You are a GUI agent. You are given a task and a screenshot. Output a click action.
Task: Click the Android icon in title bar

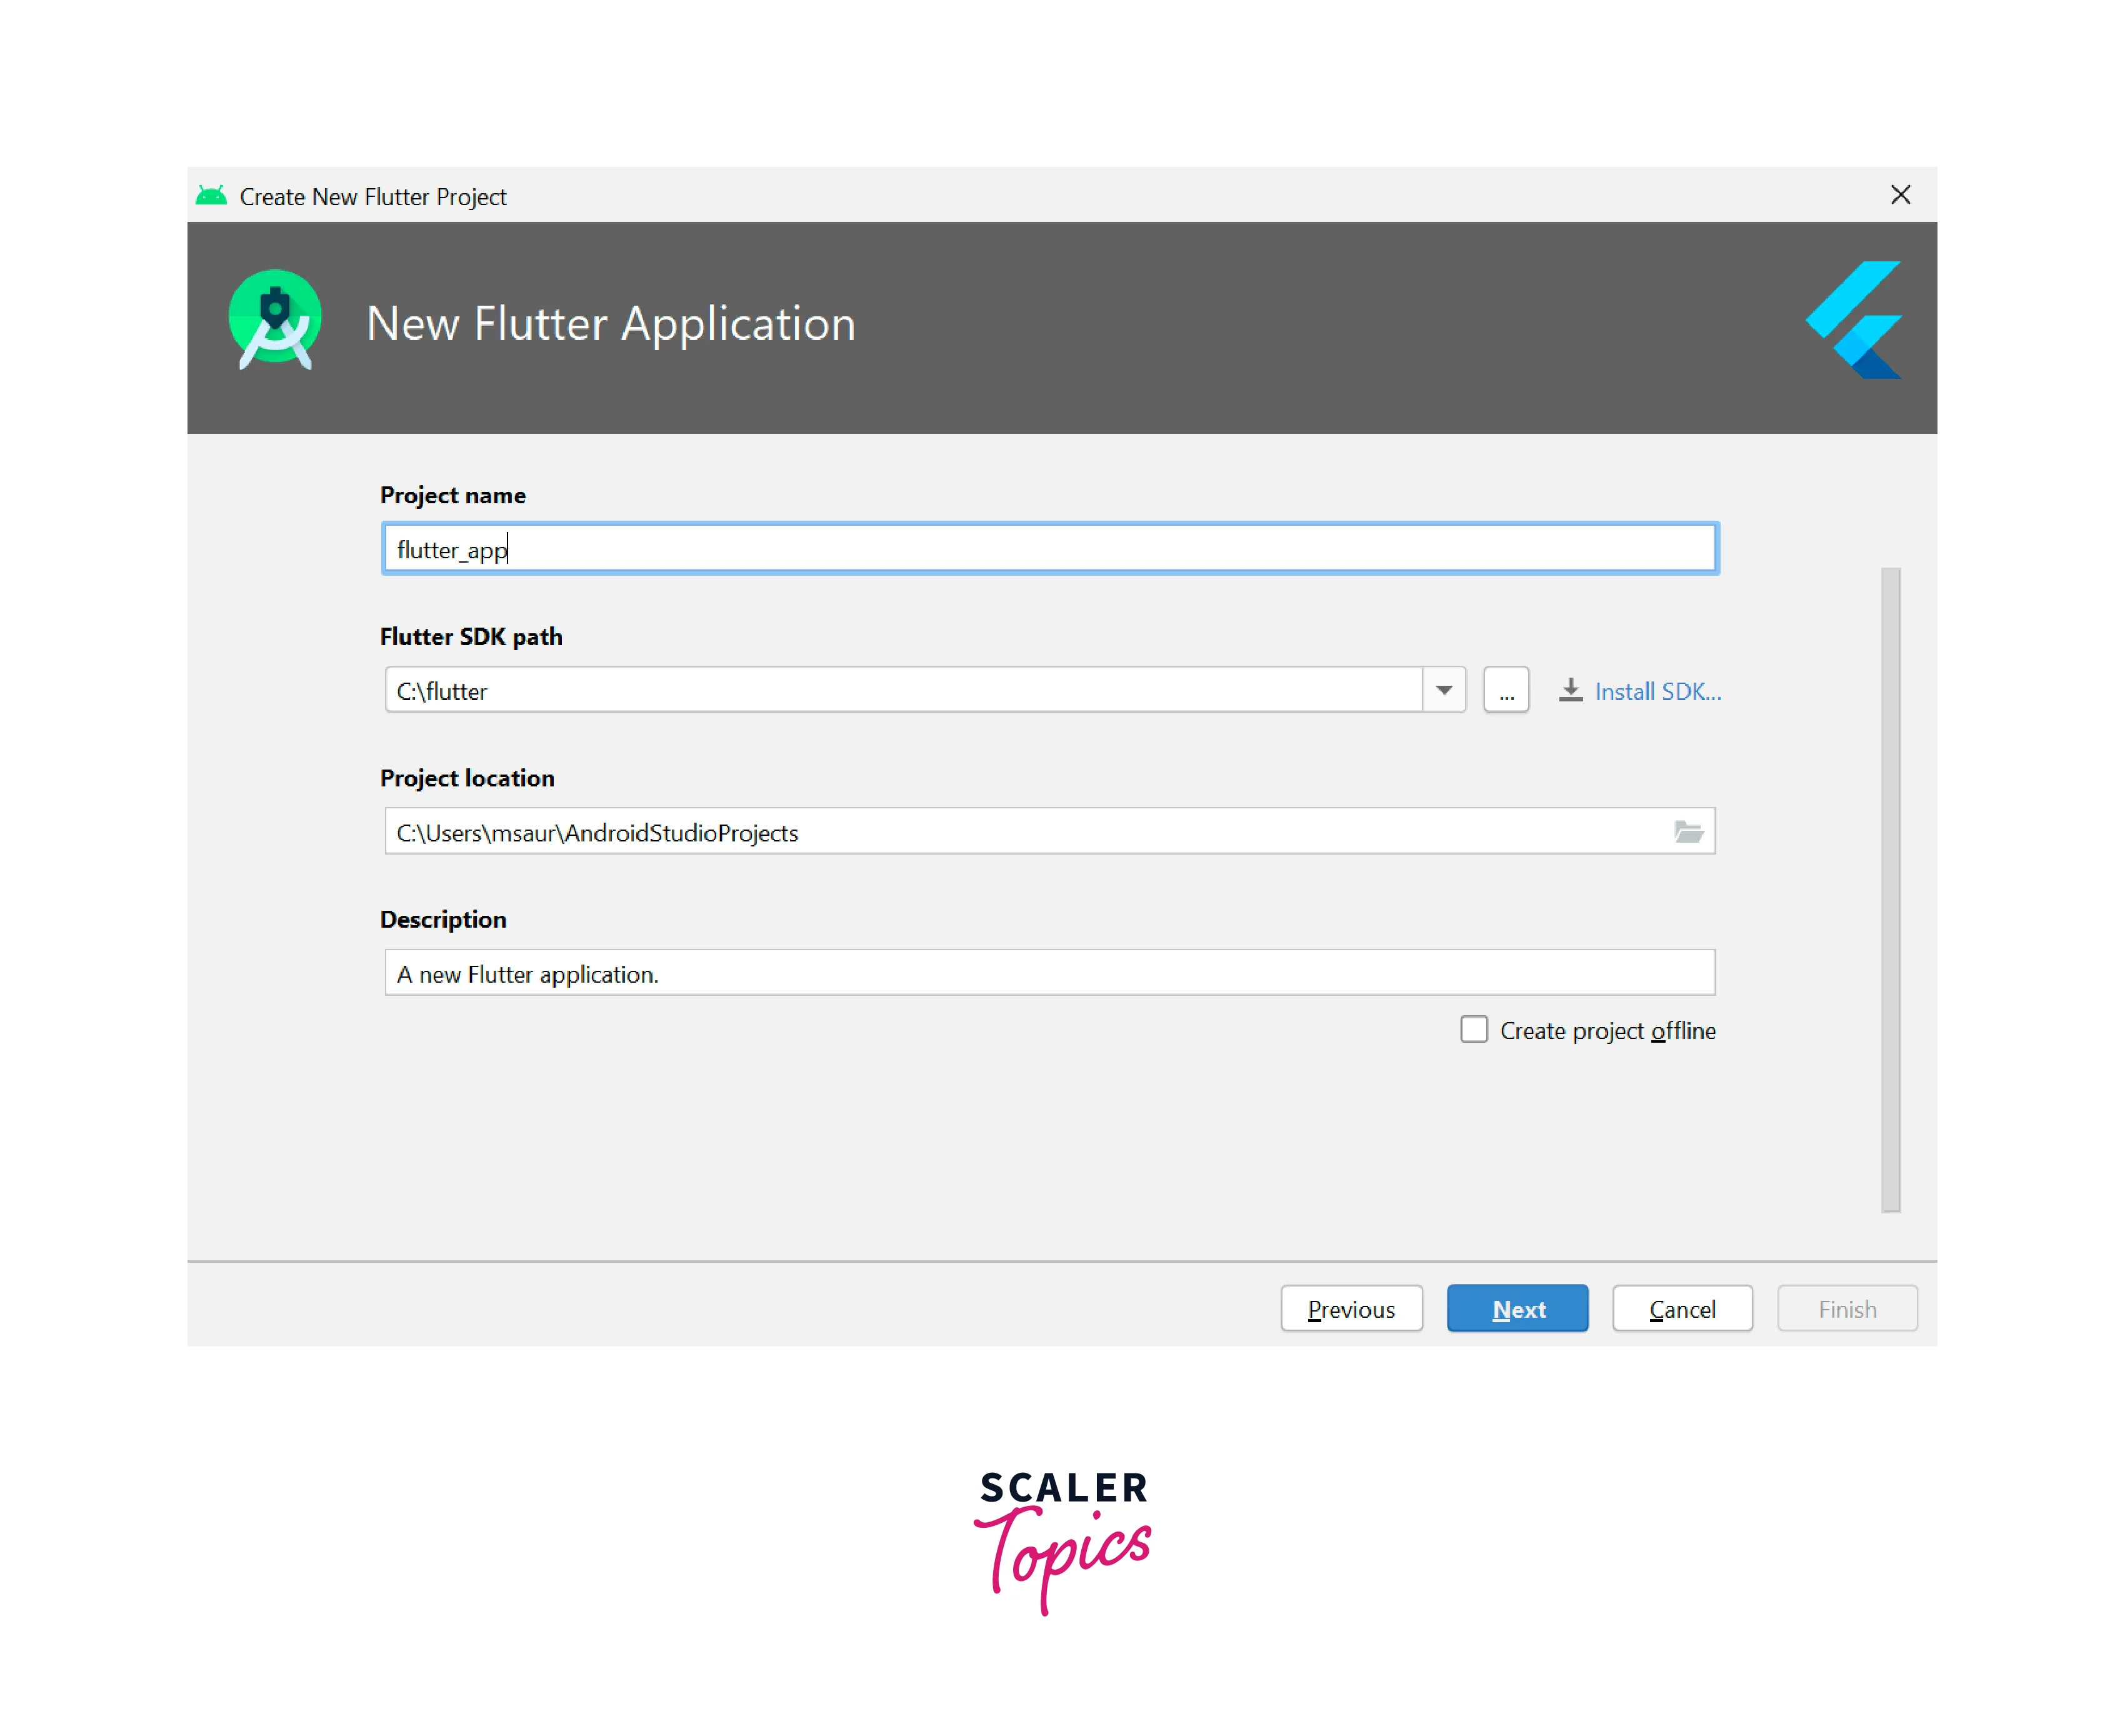pos(211,196)
